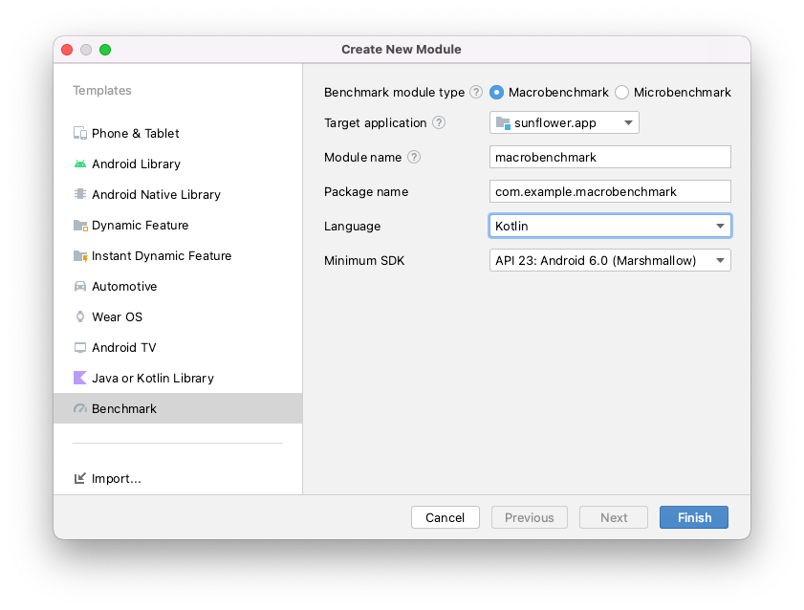This screenshot has width=804, height=610.
Task: Click the green Android Library icon
Action: 80,164
